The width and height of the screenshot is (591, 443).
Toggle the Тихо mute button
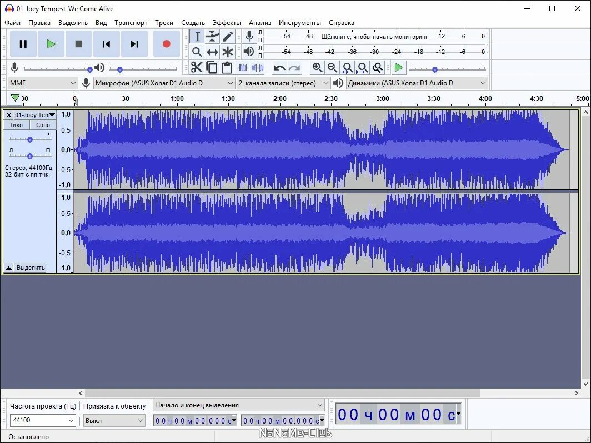click(16, 125)
